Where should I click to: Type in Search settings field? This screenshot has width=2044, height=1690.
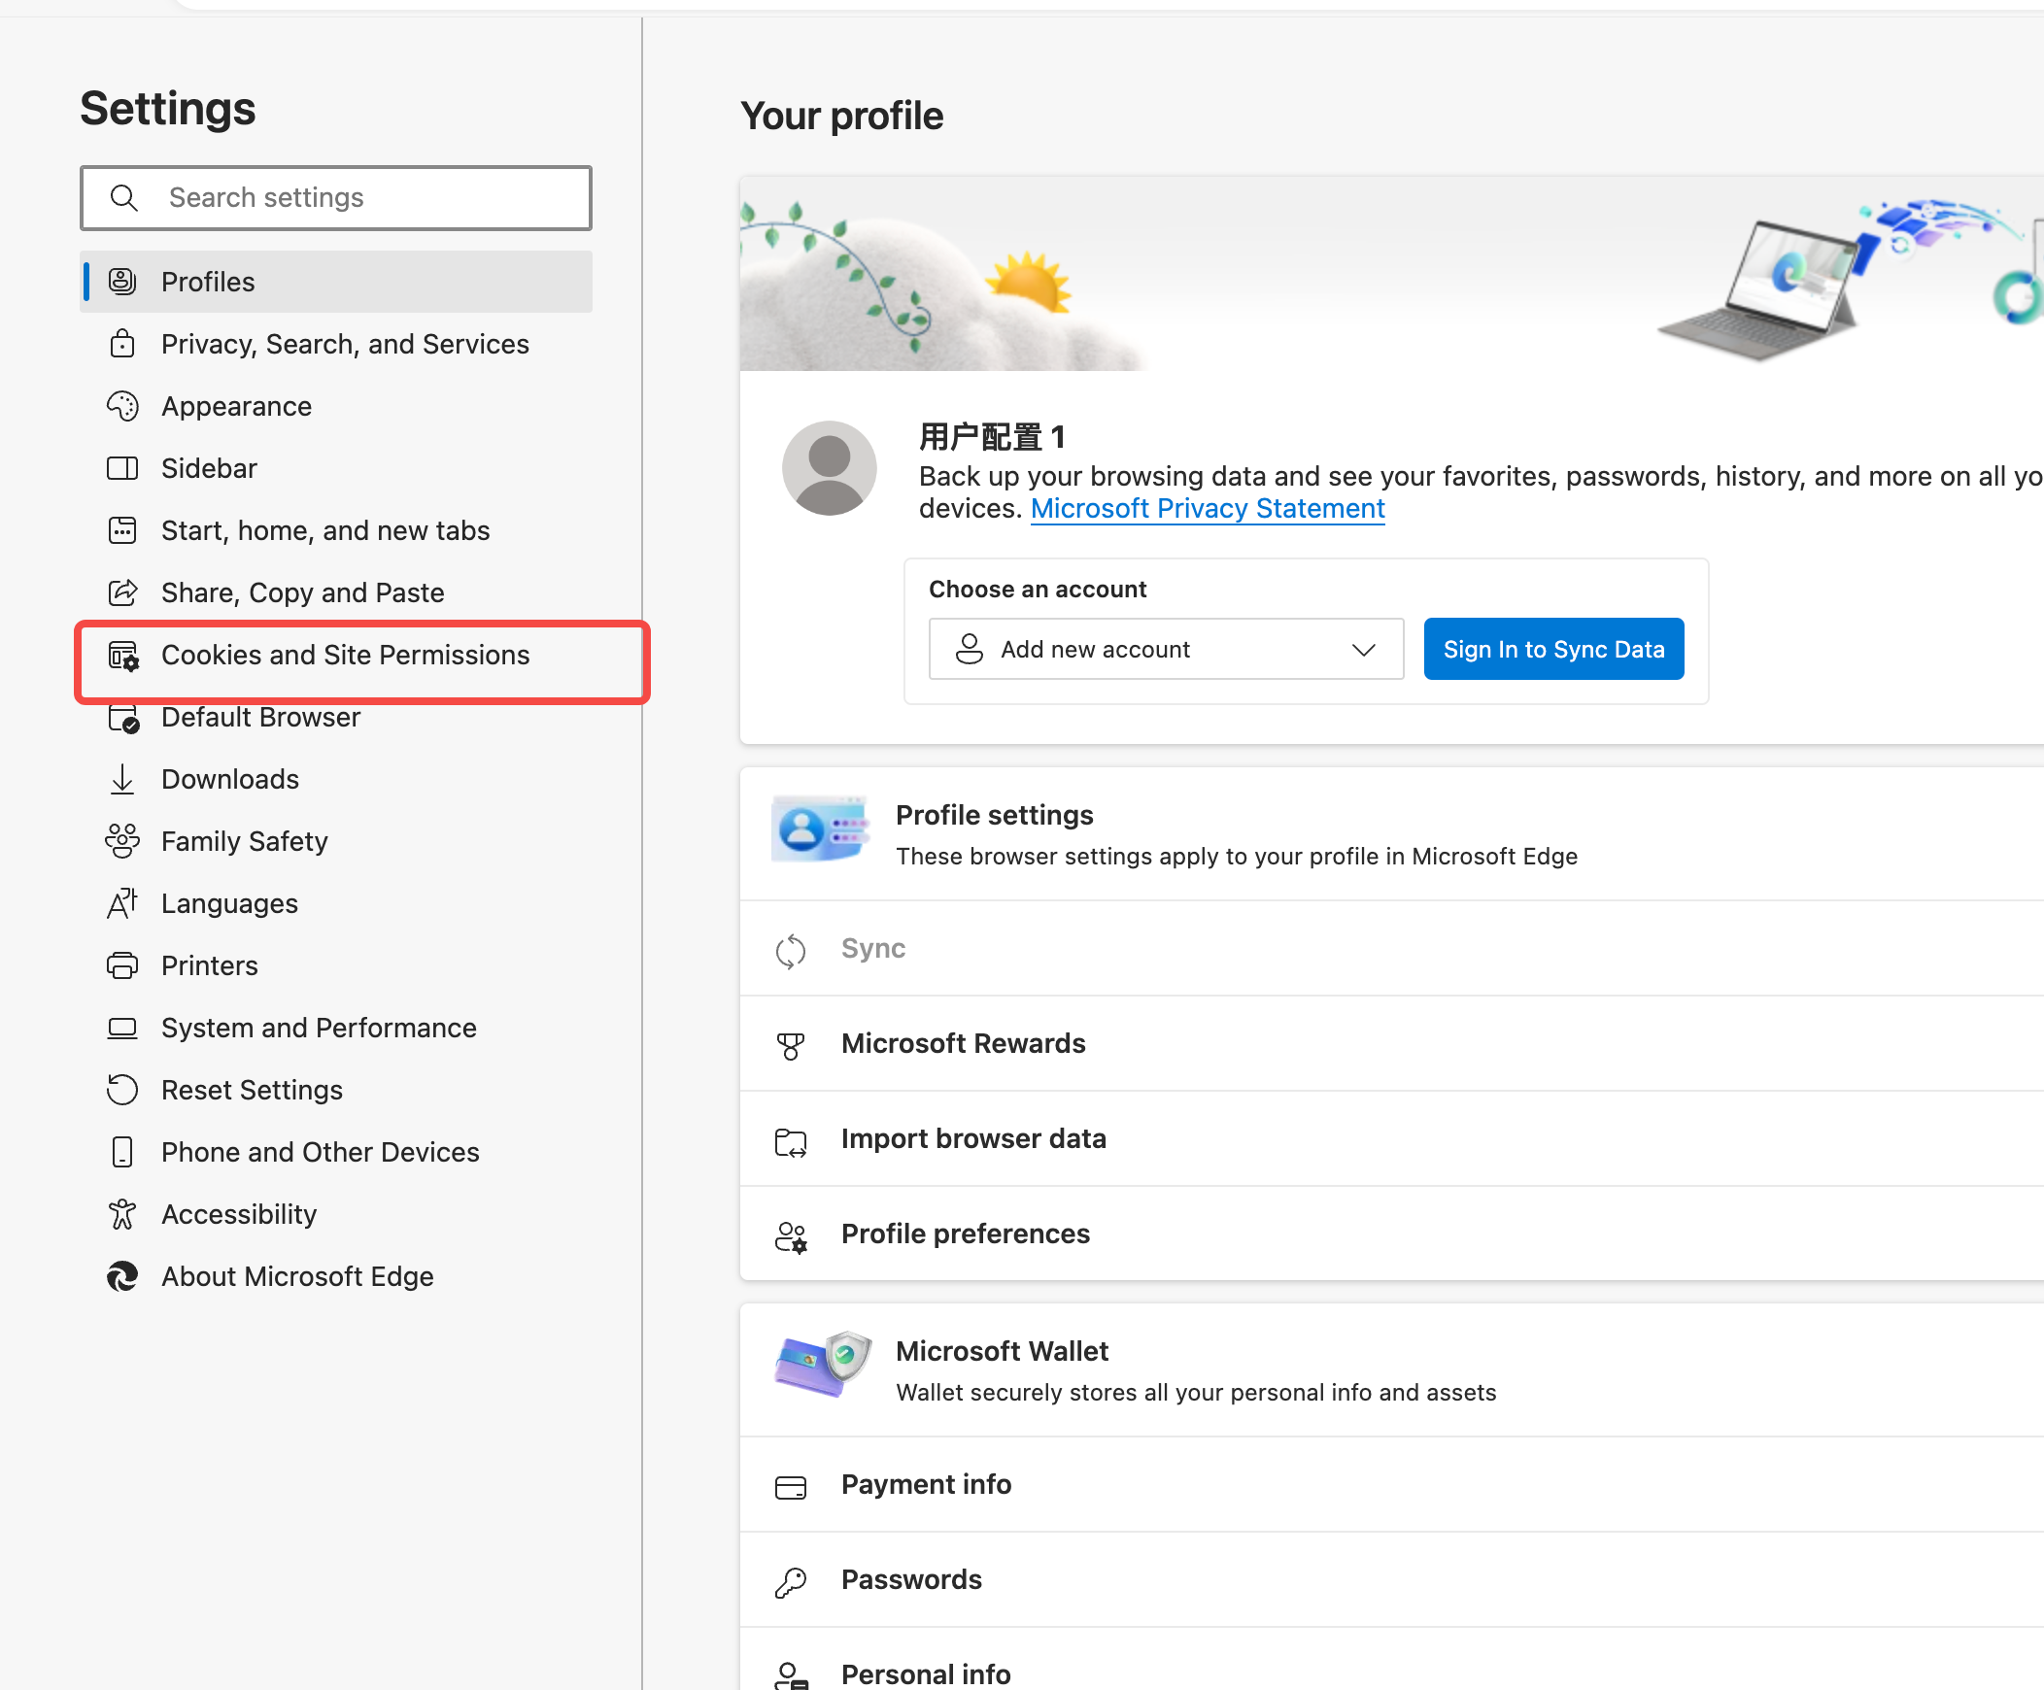point(370,198)
